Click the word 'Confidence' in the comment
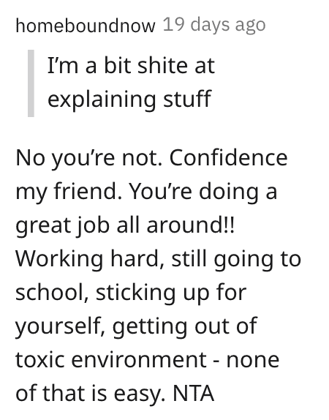The height and width of the screenshot is (420, 329). [x=229, y=157]
